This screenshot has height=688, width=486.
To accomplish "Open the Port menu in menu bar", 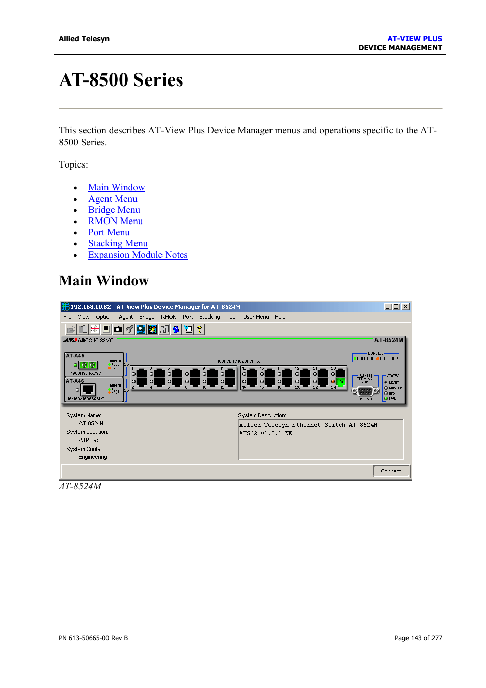I will click(188, 317).
